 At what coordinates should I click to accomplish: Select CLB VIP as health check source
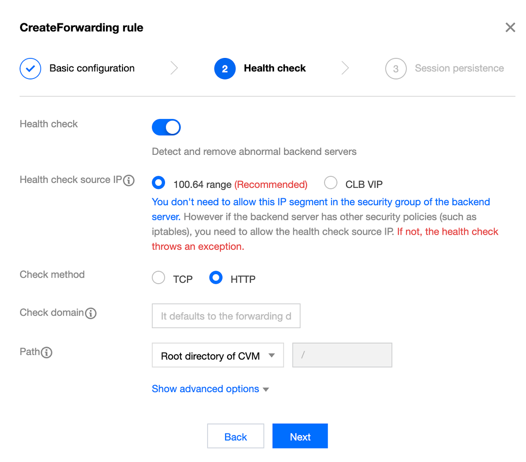point(330,183)
